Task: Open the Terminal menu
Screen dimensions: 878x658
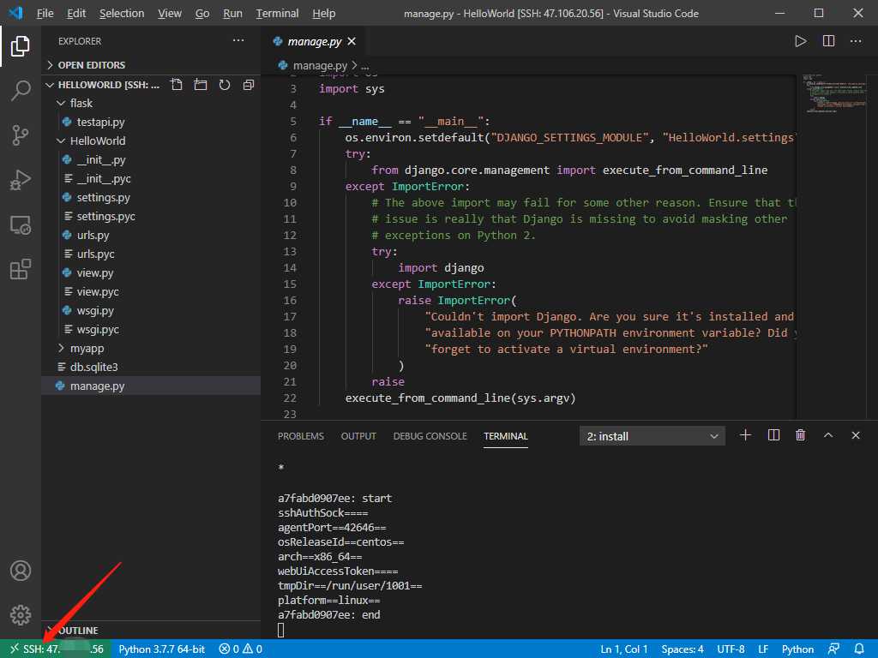Action: 277,13
